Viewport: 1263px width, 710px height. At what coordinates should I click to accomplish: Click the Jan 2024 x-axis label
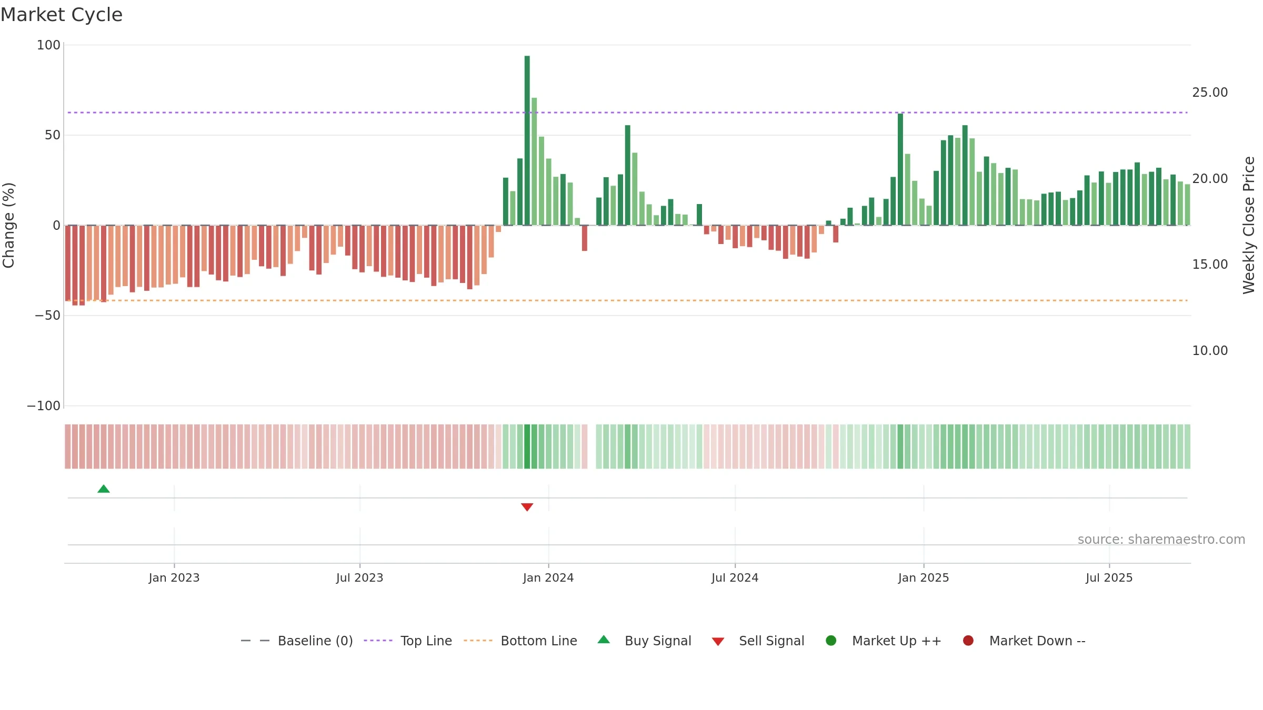coord(548,578)
